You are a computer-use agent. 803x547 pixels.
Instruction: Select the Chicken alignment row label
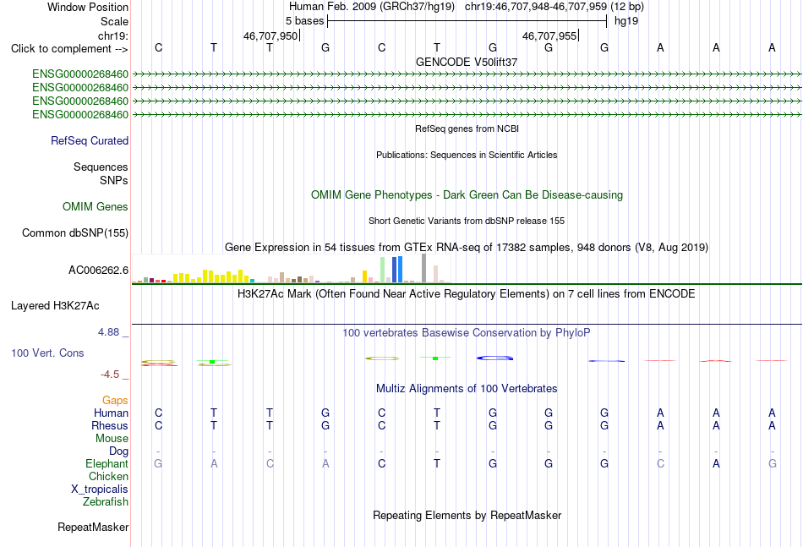tap(108, 476)
